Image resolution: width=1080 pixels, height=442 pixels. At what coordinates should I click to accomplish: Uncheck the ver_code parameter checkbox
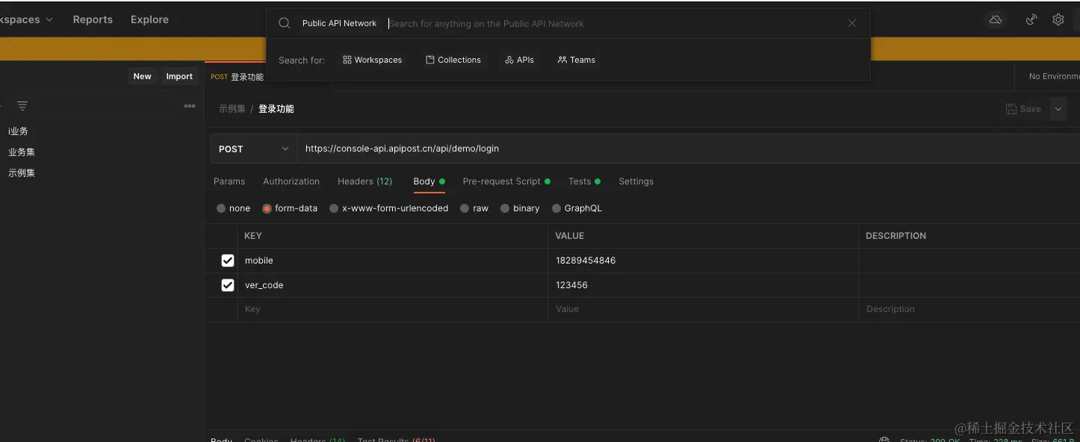[x=228, y=285]
